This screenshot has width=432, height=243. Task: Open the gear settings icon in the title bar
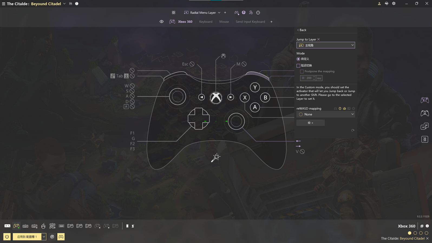coord(394,4)
